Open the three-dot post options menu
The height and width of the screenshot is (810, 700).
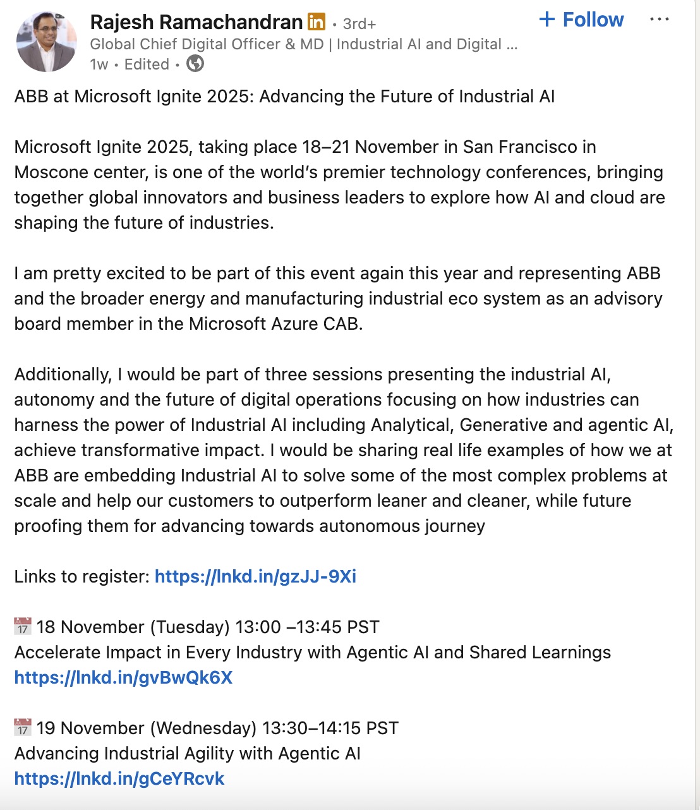659,20
